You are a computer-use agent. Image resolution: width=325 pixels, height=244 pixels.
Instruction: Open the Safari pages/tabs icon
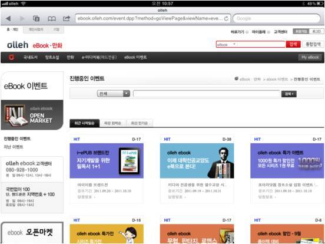click(x=37, y=18)
